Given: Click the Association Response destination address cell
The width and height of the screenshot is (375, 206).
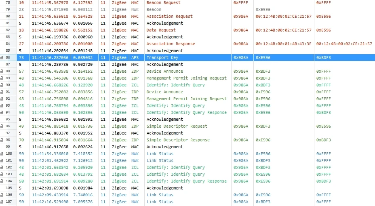Looking at the screenshot, I should [344, 44].
